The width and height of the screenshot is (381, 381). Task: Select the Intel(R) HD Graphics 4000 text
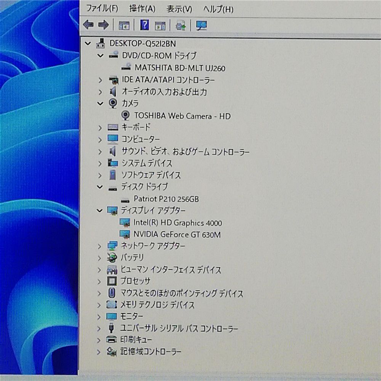pyautogui.click(x=178, y=223)
